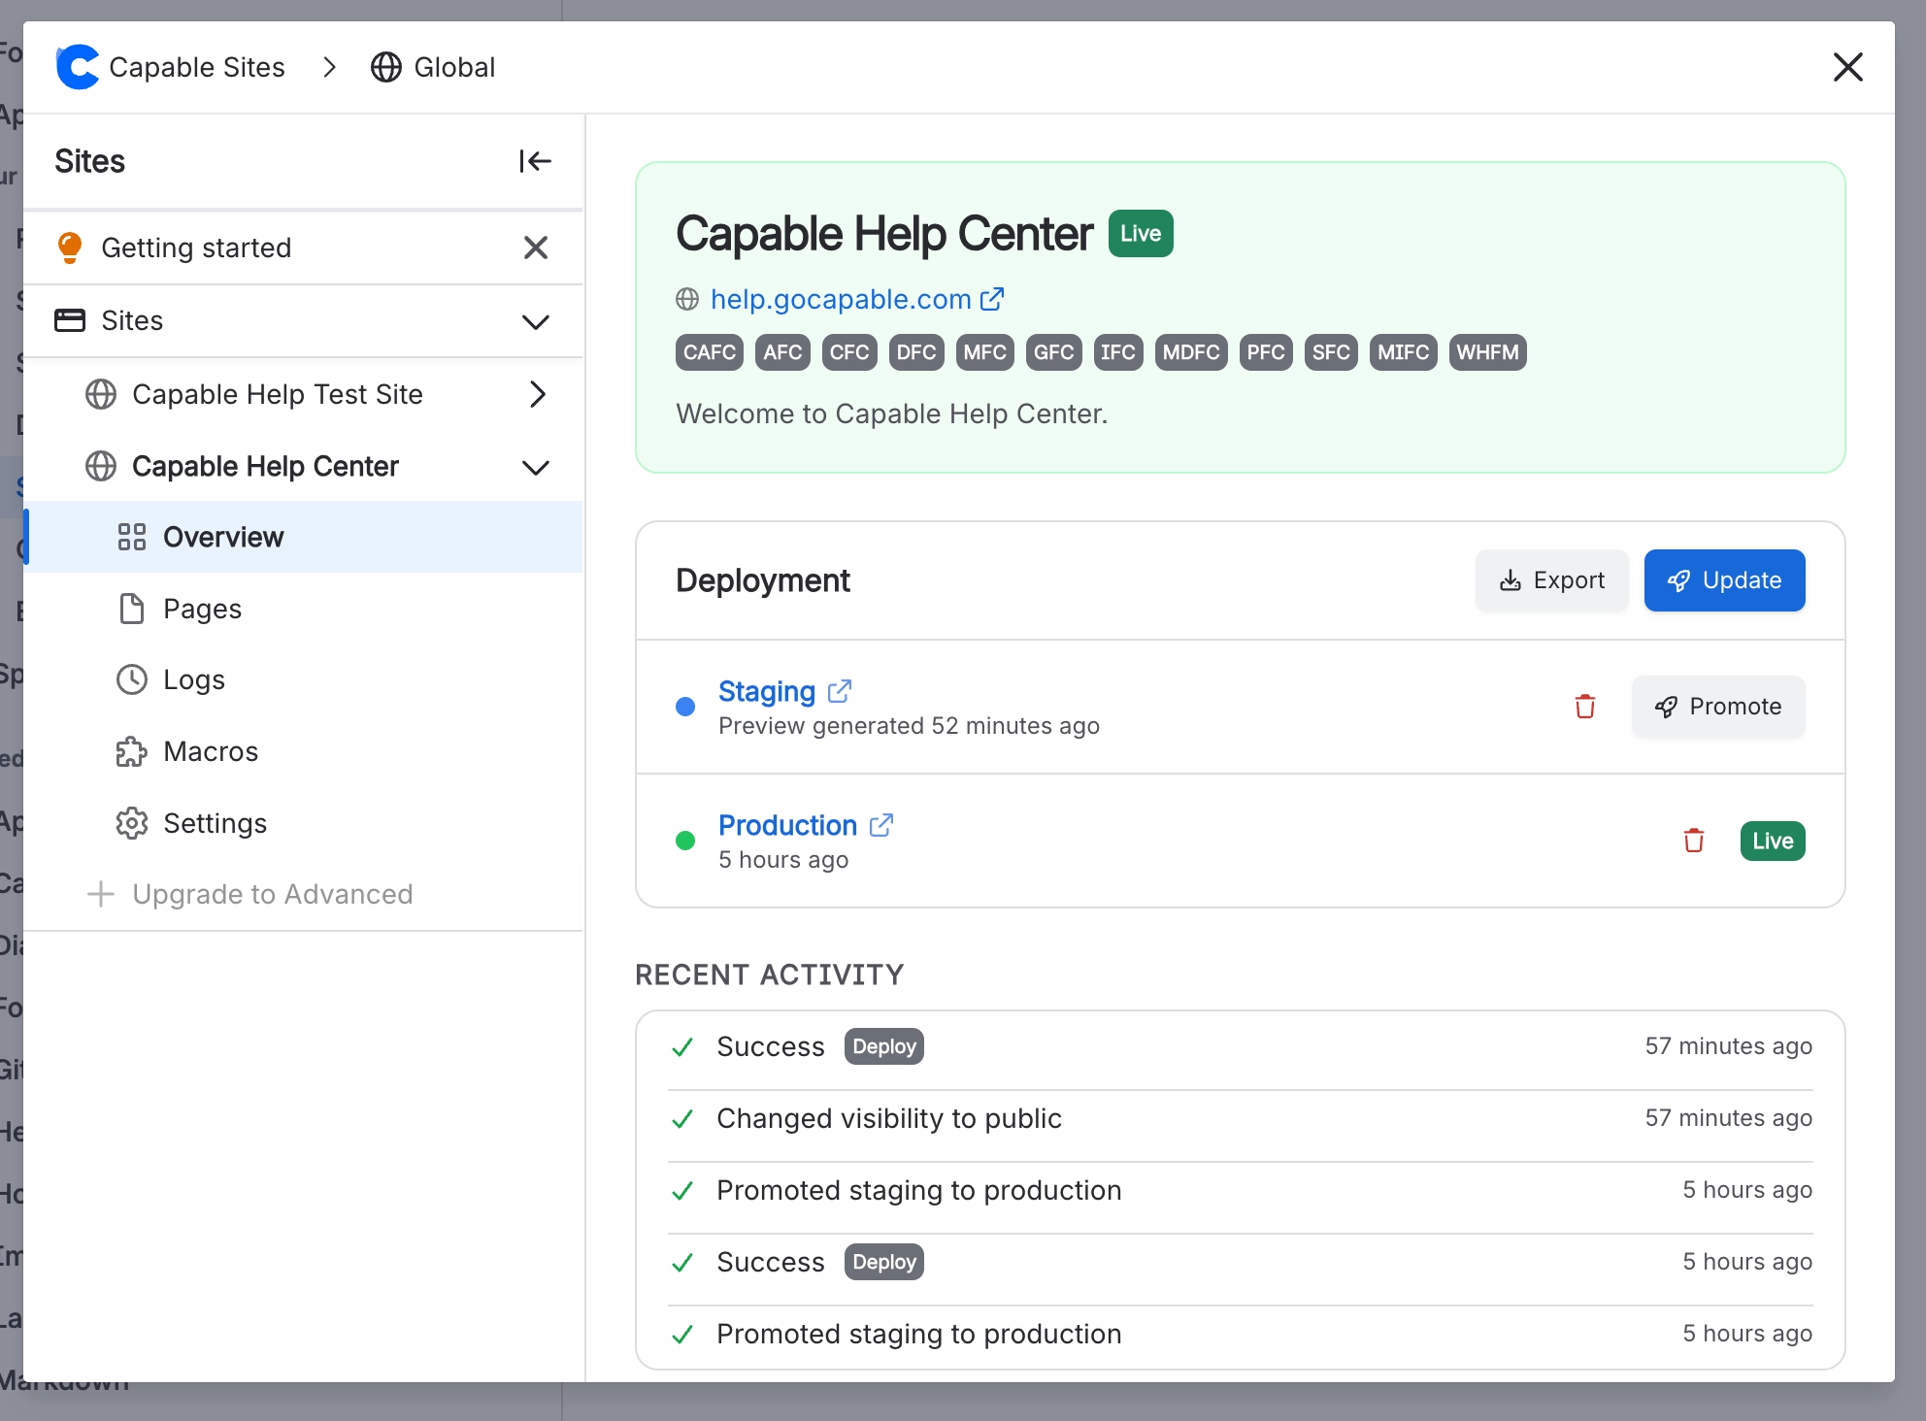1926x1421 pixels.
Task: Click the Capable Sites logo icon
Action: click(78, 67)
